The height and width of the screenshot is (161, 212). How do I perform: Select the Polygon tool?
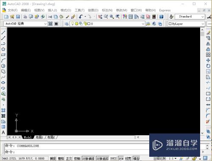point(3,49)
